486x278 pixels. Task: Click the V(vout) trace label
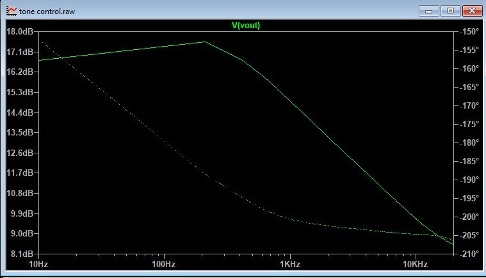point(246,26)
